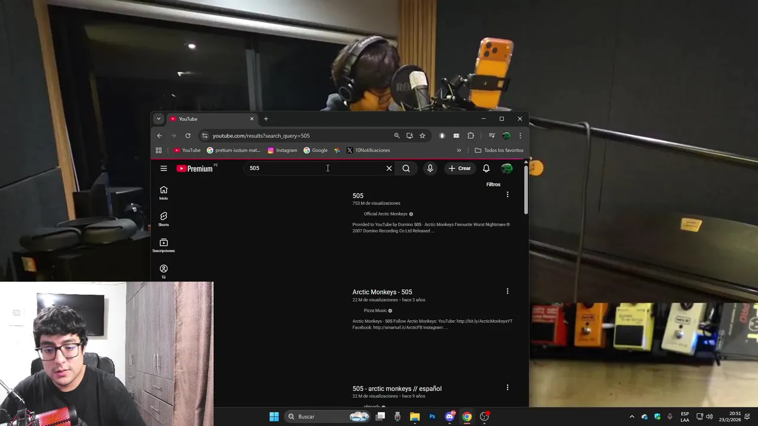Open "505 - arctic monkeys // español" video

point(397,389)
